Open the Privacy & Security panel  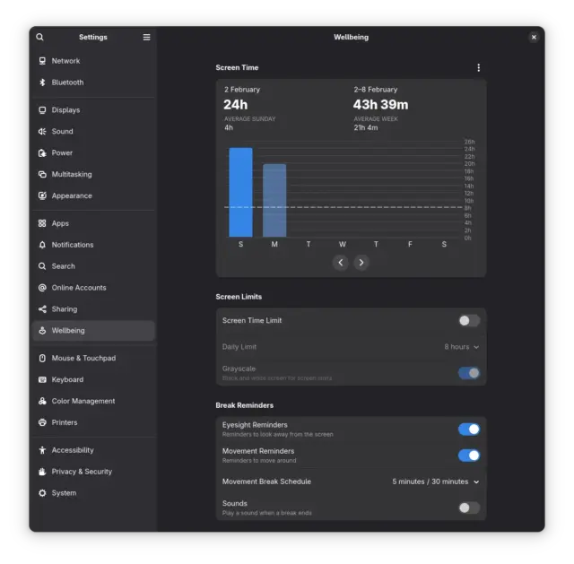tap(93, 472)
